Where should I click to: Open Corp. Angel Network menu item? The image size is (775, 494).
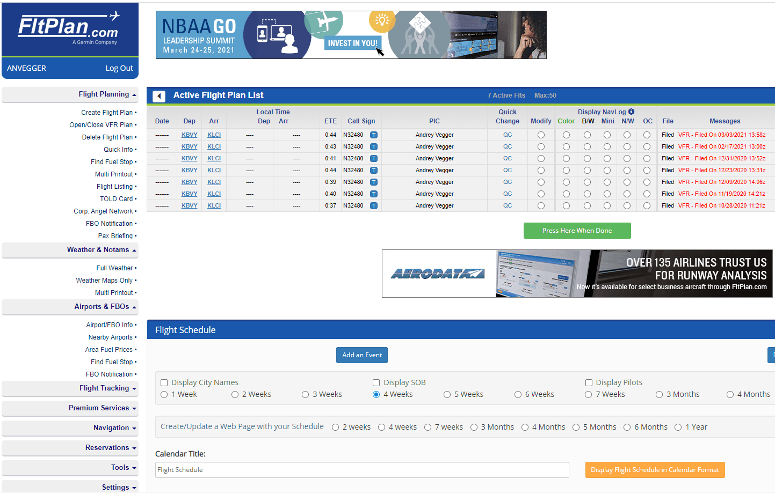[103, 211]
